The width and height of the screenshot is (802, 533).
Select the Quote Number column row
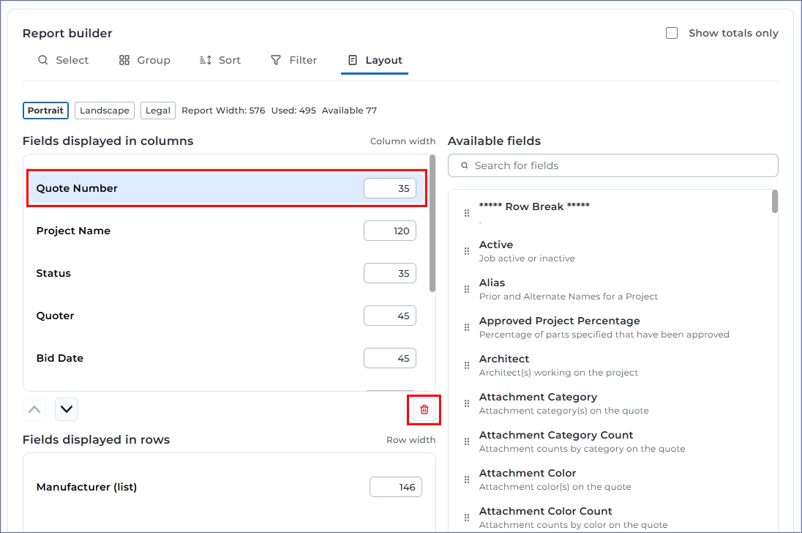(x=227, y=188)
